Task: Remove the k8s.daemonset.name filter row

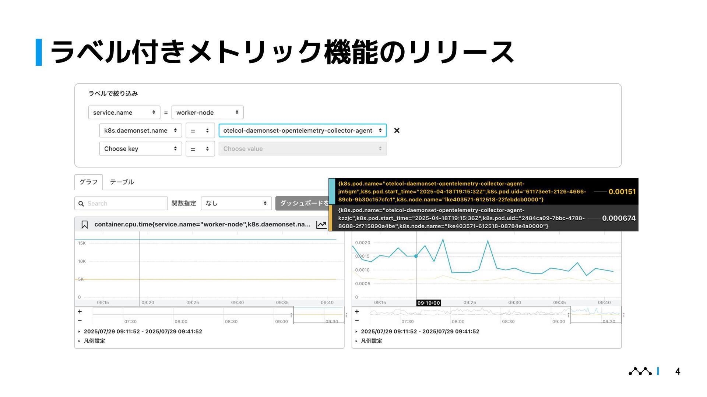Action: [x=397, y=130]
